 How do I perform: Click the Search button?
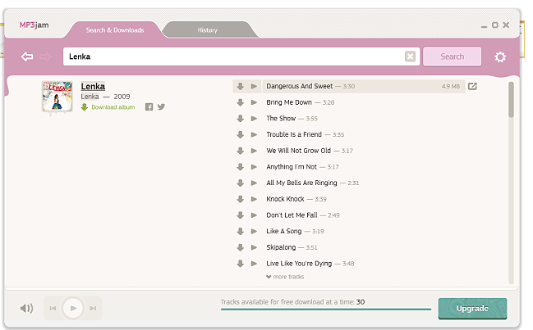tap(452, 57)
